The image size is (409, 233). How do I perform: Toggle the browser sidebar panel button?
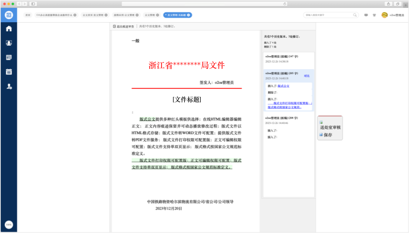[33, 4]
